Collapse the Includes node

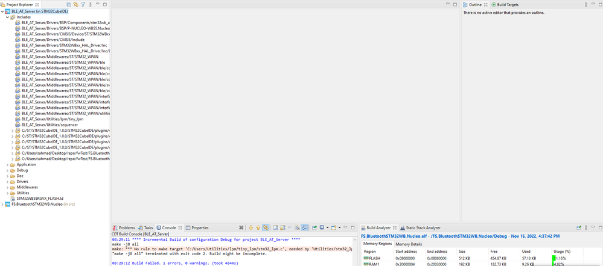tap(7, 17)
